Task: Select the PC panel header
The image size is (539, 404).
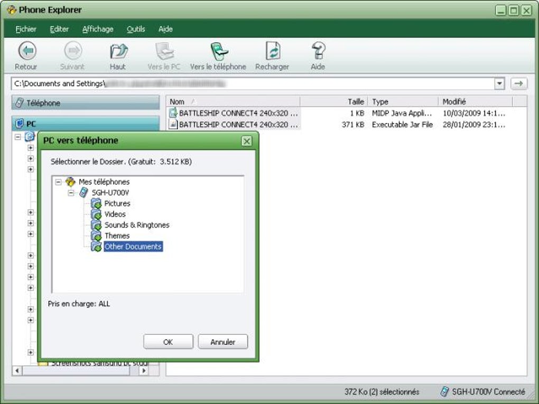Action: tap(86, 124)
